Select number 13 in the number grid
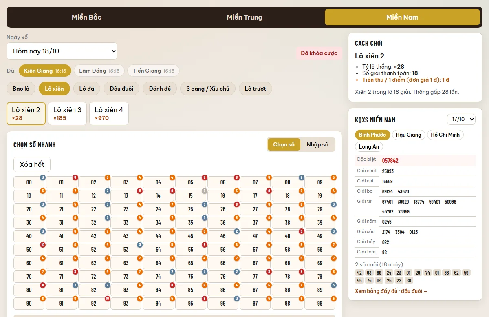The image size is (489, 317). pos(126,196)
